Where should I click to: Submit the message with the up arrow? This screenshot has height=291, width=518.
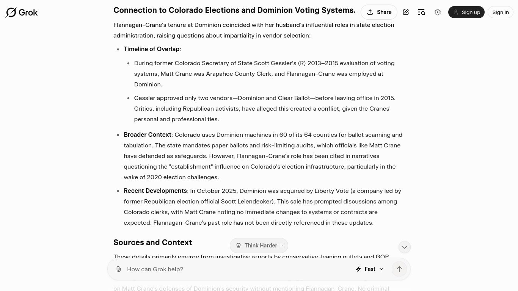[399, 269]
